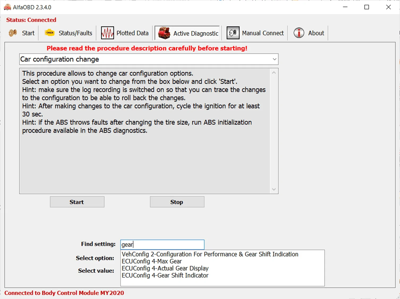
Task: Click the Plotted Data waveform icon
Action: [x=107, y=33]
